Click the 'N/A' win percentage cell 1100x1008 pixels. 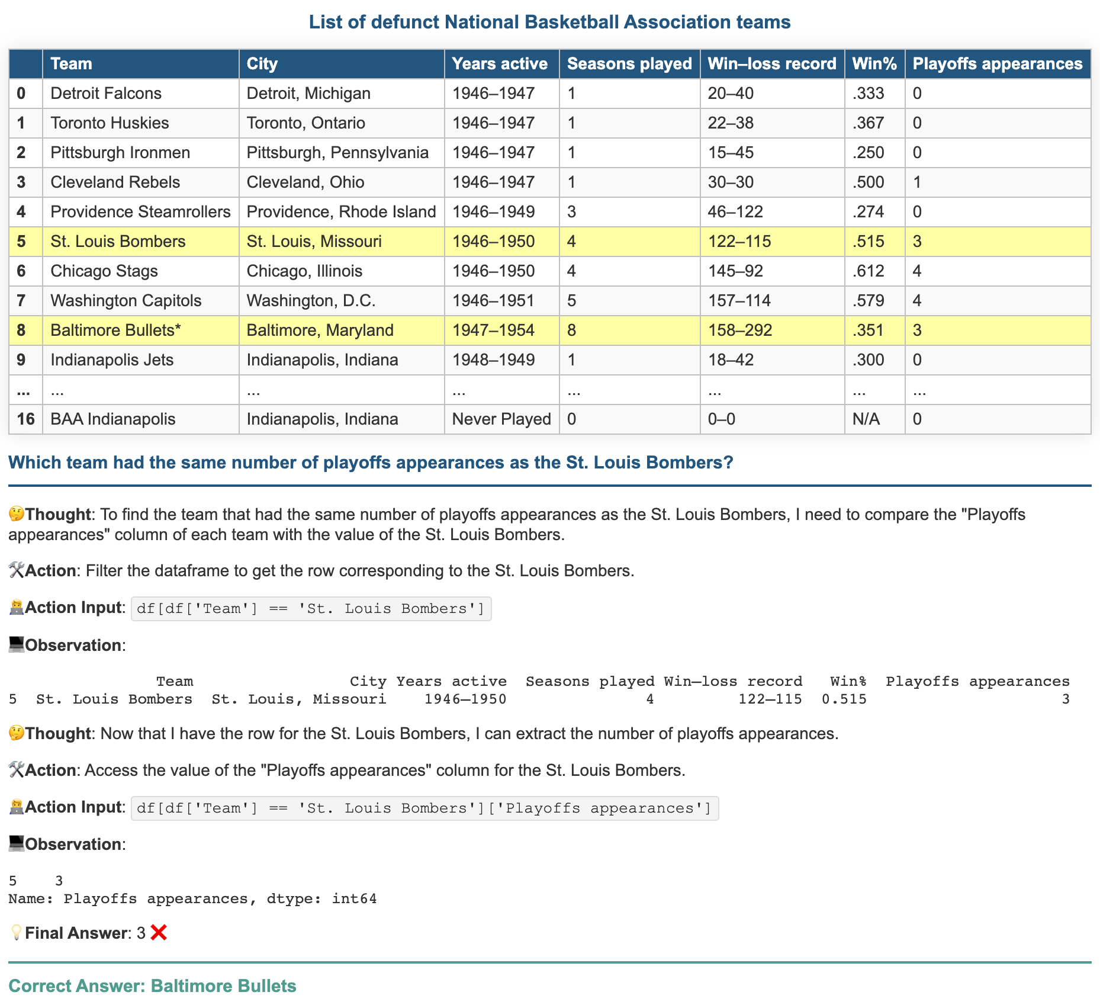pyautogui.click(x=874, y=419)
